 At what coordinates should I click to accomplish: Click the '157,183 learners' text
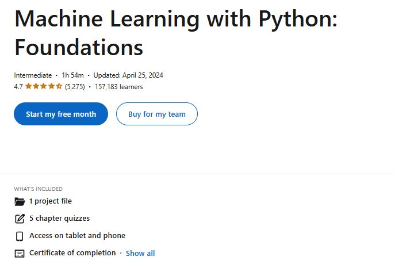click(118, 87)
